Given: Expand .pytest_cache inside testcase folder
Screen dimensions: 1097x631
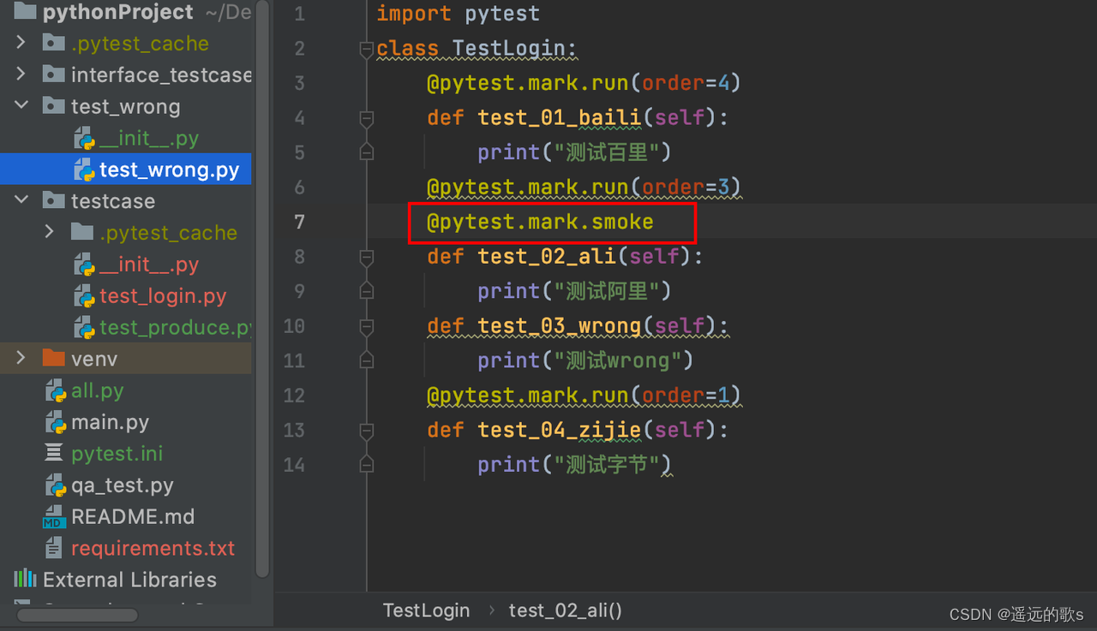Looking at the screenshot, I should [x=51, y=232].
